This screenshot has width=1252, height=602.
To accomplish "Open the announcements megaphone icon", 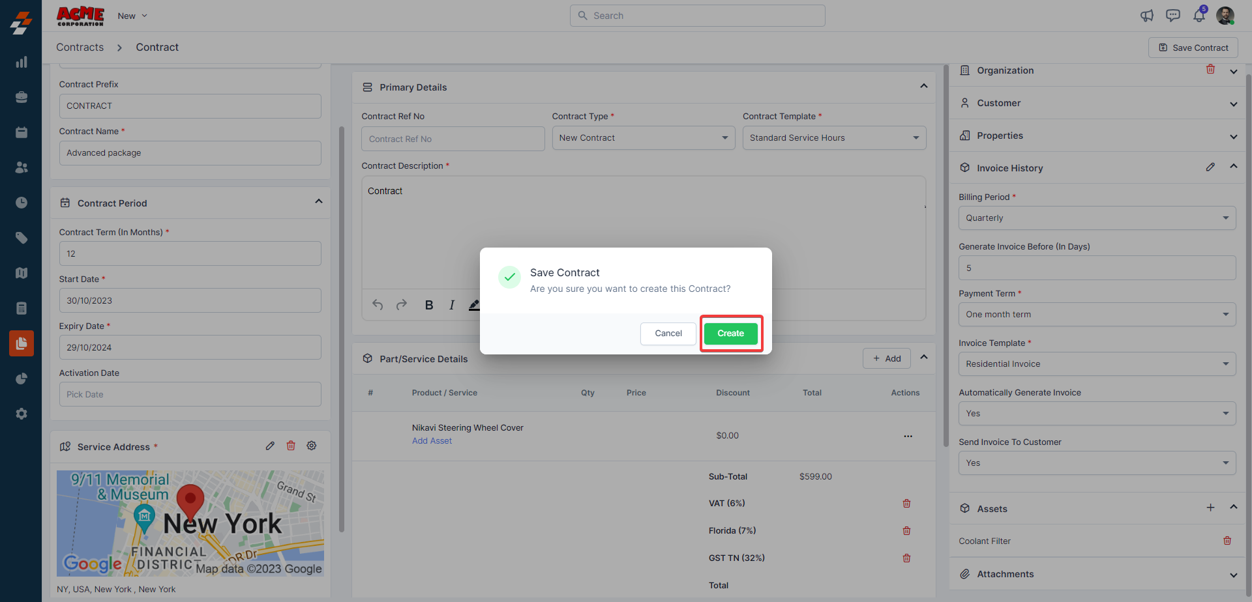I will (1146, 16).
